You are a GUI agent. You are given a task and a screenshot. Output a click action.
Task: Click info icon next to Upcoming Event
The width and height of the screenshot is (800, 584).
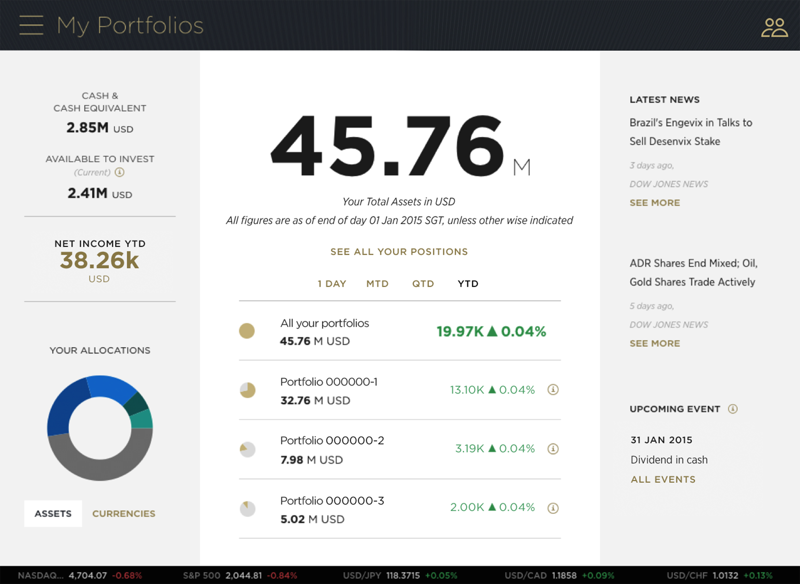(733, 409)
